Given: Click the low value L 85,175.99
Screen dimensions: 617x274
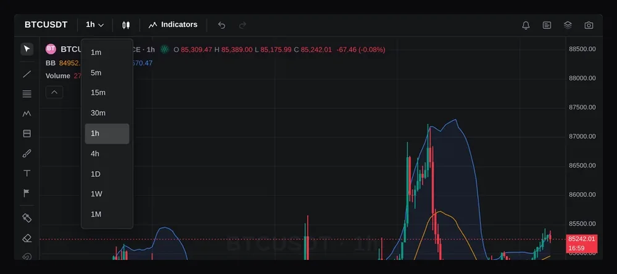Looking at the screenshot, I should 273,50.
